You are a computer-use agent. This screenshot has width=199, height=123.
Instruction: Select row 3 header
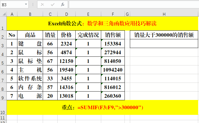tap(3, 44)
